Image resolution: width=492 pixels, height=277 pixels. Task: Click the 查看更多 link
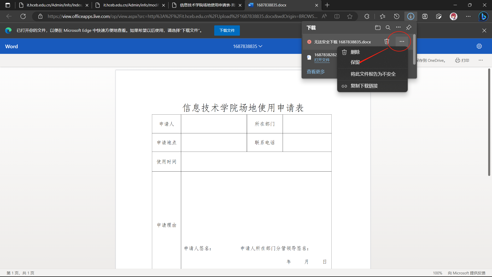pos(316,72)
